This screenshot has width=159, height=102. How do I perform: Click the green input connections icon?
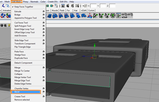pos(47,6)
